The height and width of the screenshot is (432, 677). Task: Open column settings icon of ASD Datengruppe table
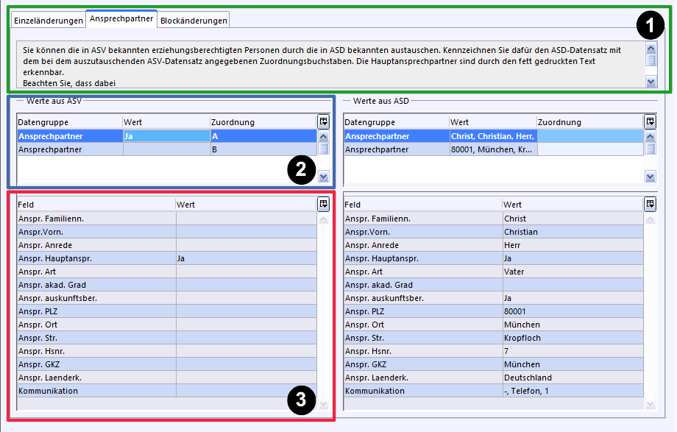[x=650, y=122]
